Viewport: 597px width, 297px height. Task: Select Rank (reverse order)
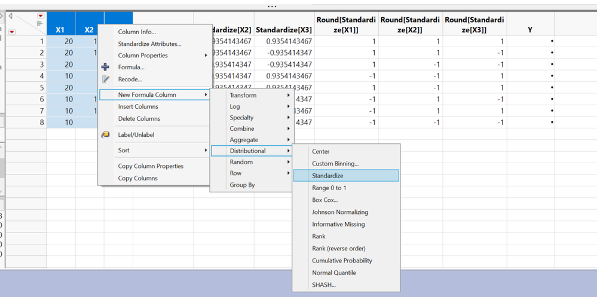pyautogui.click(x=339, y=249)
